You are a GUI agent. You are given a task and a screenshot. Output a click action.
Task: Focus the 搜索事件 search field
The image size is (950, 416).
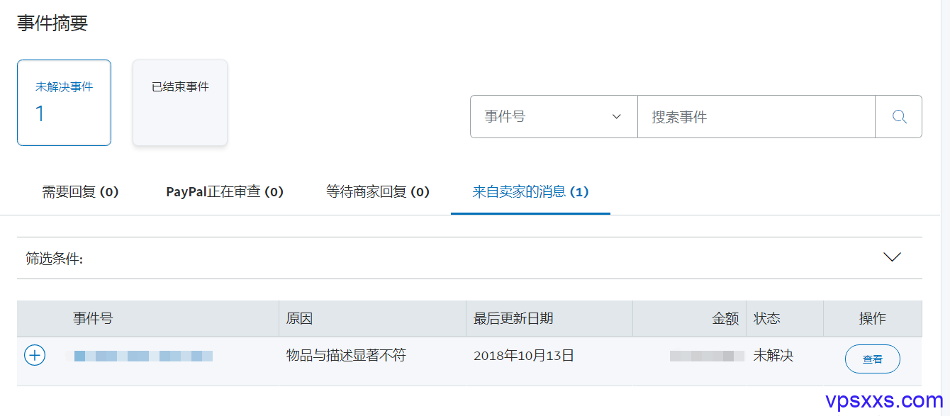[x=756, y=117]
